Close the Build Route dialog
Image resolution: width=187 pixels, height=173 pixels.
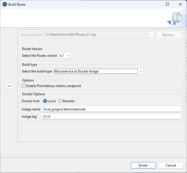(x=180, y=4)
